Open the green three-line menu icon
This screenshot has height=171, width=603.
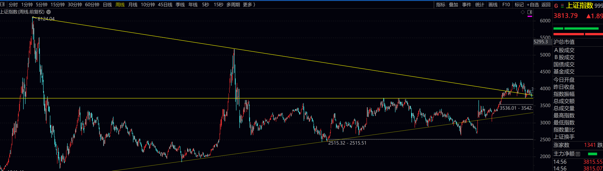pyautogui.click(x=562, y=6)
